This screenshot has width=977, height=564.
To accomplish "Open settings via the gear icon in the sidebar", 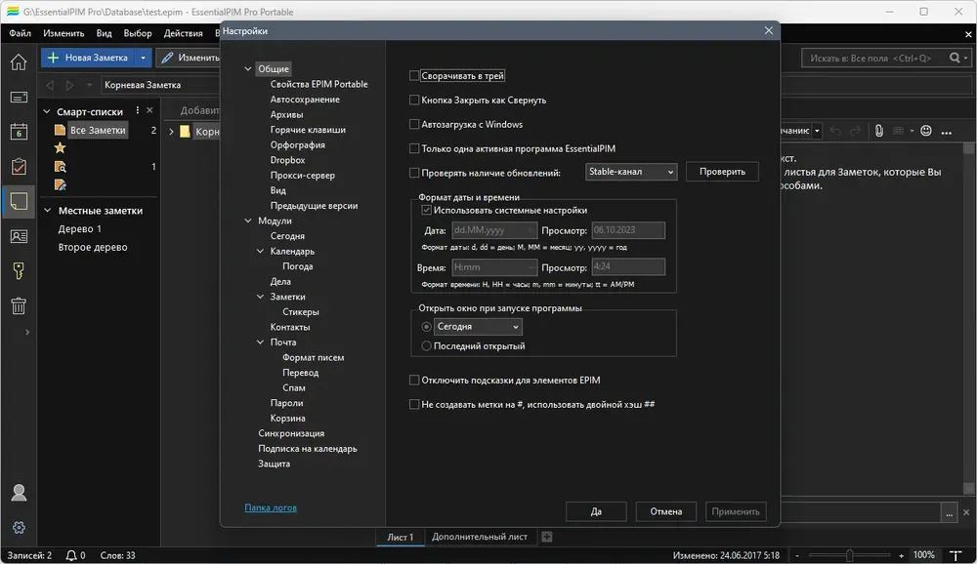I will pos(19,527).
